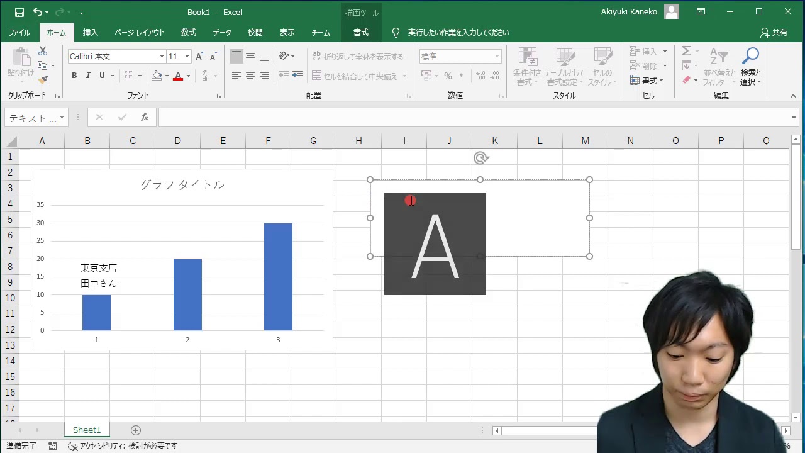Toggle Bold formatting
Viewport: 805px width, 453px height.
pyautogui.click(x=74, y=75)
